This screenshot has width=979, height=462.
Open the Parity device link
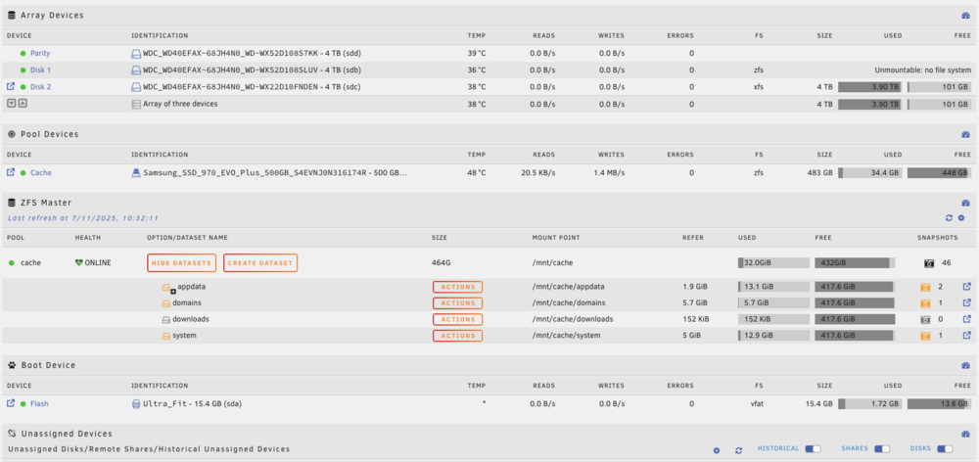[x=40, y=53]
